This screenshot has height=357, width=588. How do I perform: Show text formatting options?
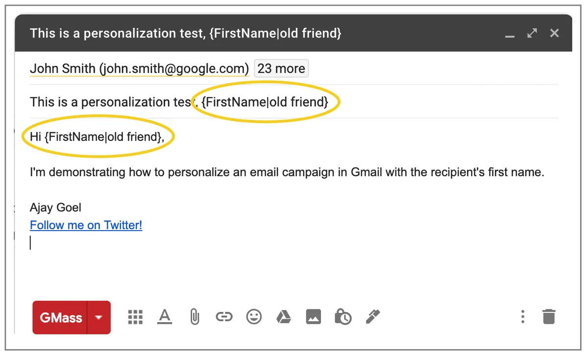[x=165, y=317]
